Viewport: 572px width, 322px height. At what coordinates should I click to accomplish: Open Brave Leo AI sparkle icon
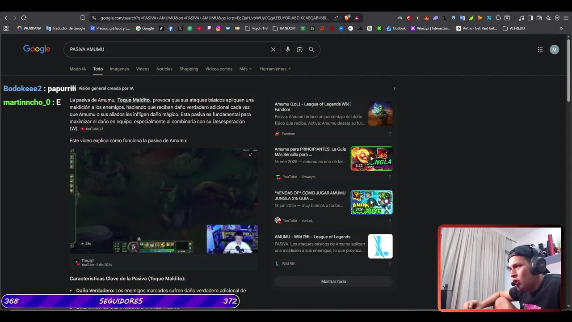[x=548, y=18]
